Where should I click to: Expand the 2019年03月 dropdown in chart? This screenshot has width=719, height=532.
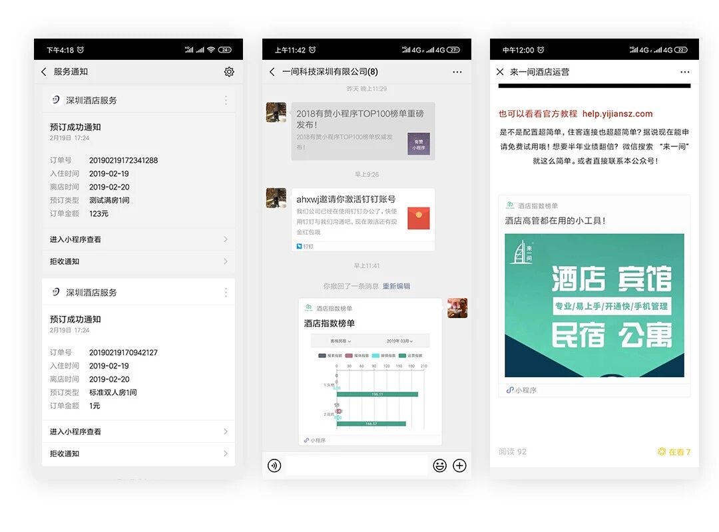click(400, 341)
